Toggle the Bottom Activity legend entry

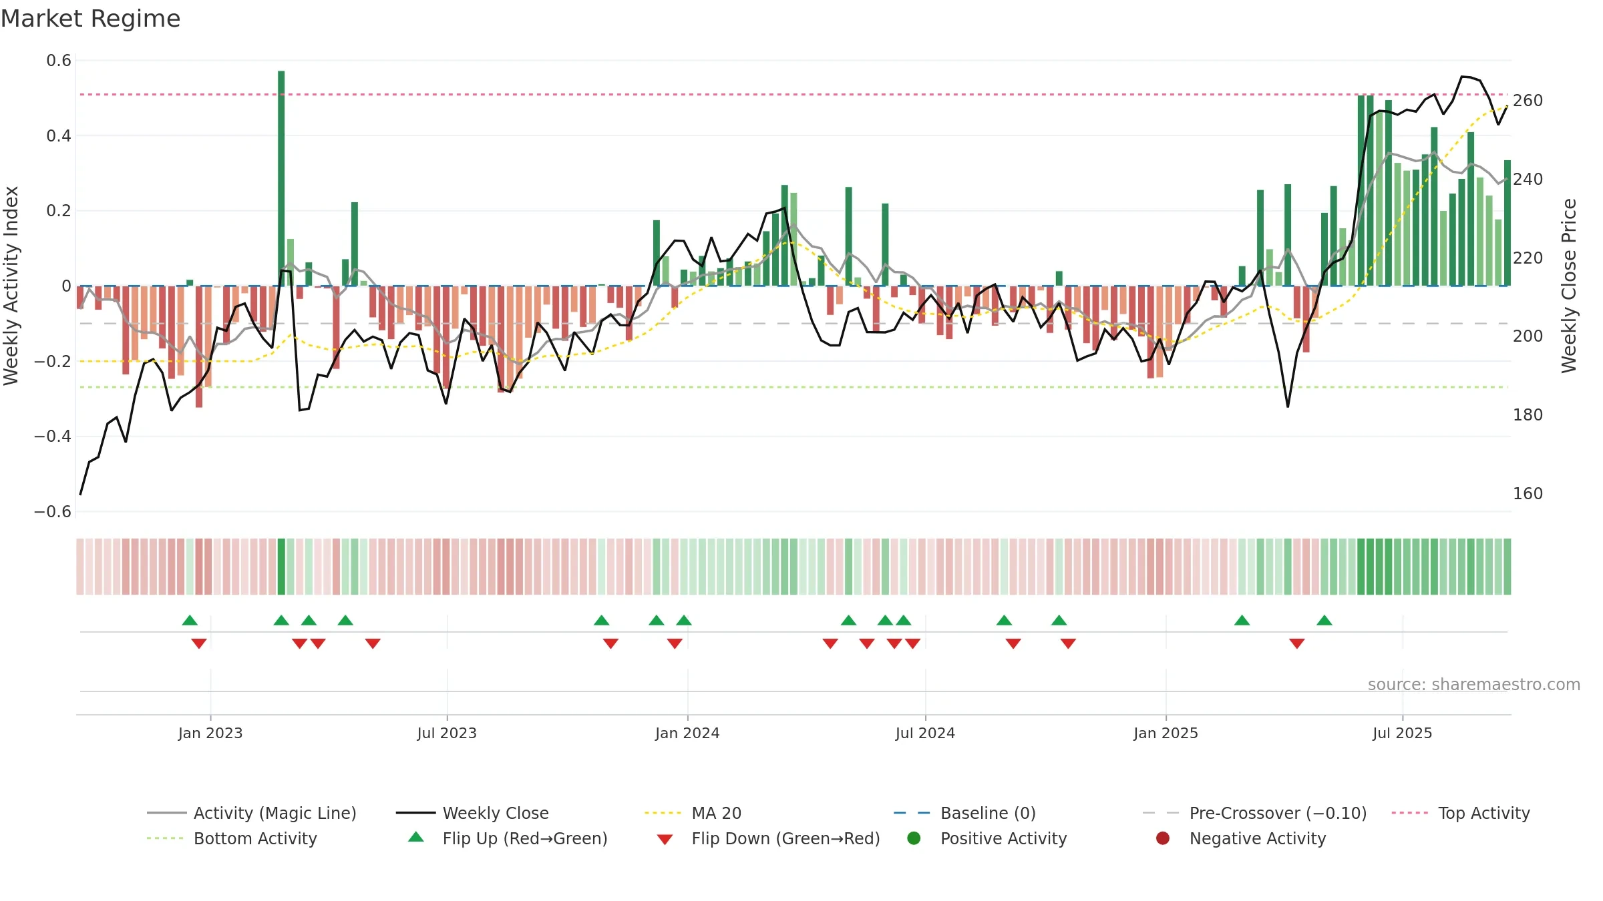(232, 838)
